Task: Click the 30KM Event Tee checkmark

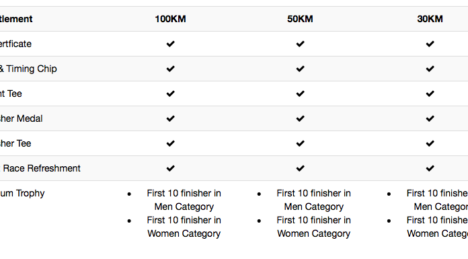Action: (x=430, y=94)
